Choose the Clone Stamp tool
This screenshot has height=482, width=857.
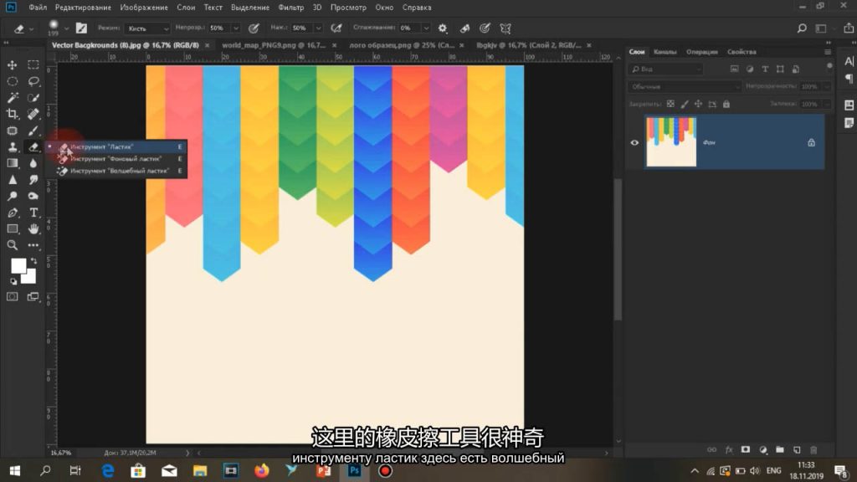pyautogui.click(x=13, y=147)
